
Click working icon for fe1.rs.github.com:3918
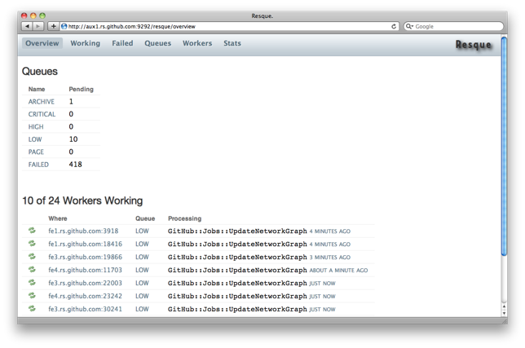click(32, 231)
